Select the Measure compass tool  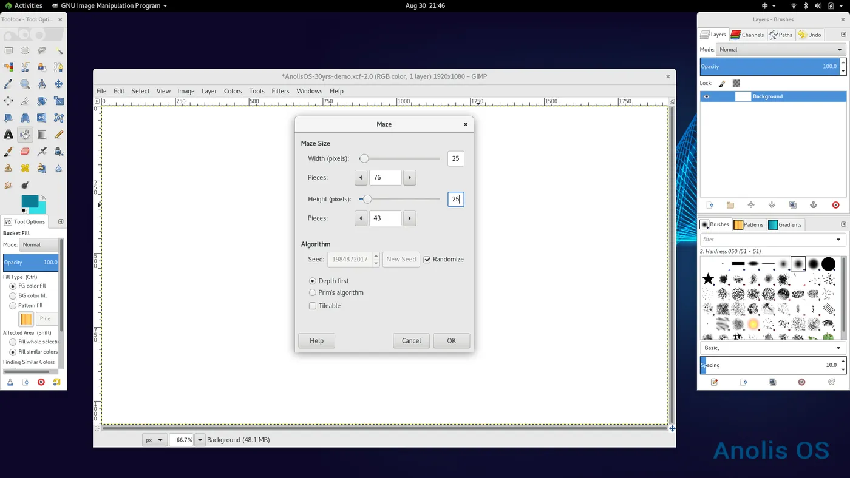coord(42,84)
